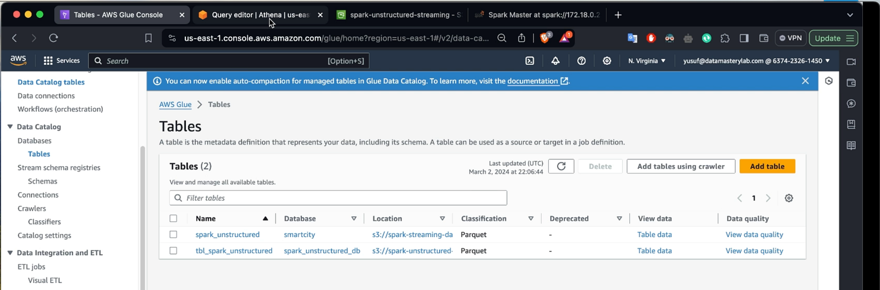Open the tbl_spark_unstructured table link
This screenshot has width=880, height=290.
point(234,250)
